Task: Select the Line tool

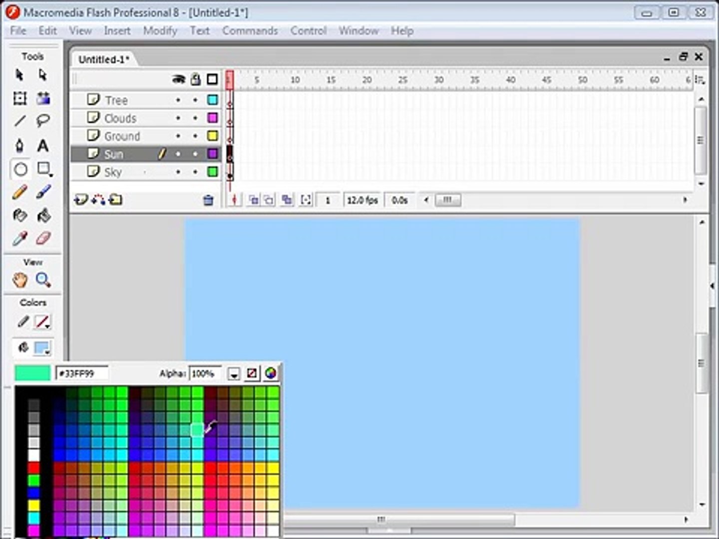Action: point(20,121)
